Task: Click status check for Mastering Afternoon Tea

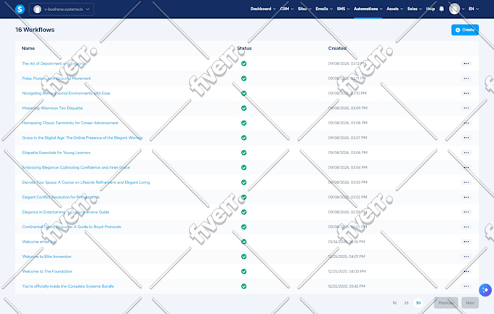Action: click(x=244, y=108)
